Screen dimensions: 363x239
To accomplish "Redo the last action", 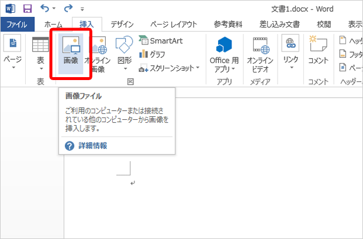I will pyautogui.click(x=68, y=9).
